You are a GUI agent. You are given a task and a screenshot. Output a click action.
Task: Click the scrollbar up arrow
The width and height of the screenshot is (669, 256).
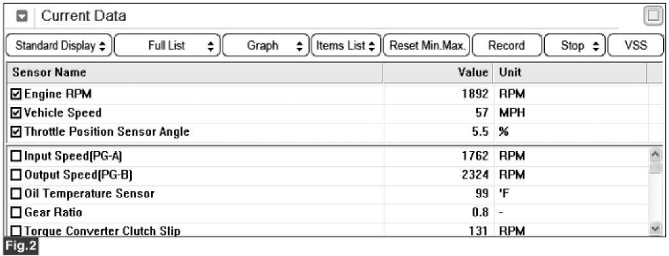[654, 155]
